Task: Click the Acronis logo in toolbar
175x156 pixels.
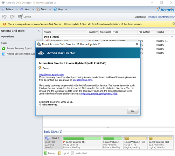Action: tap(165, 9)
